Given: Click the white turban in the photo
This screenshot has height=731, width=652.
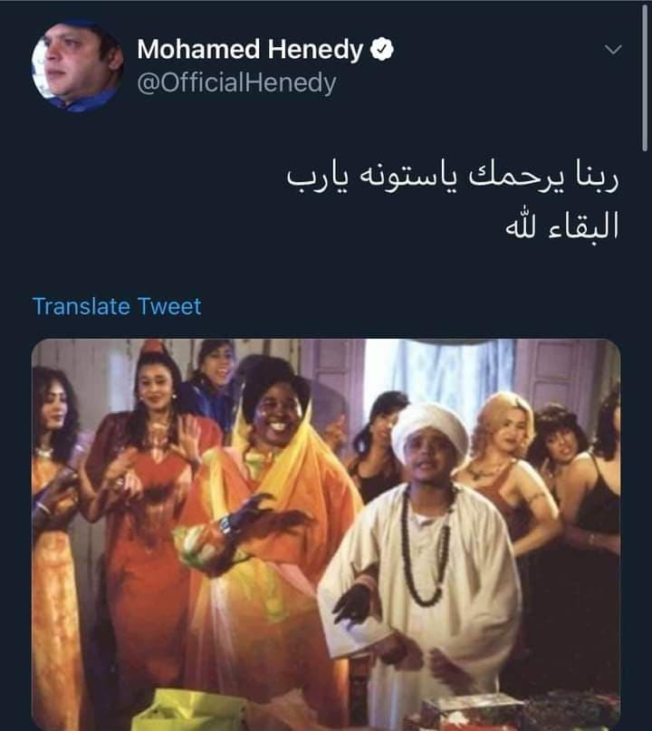Looking at the screenshot, I should [x=429, y=430].
